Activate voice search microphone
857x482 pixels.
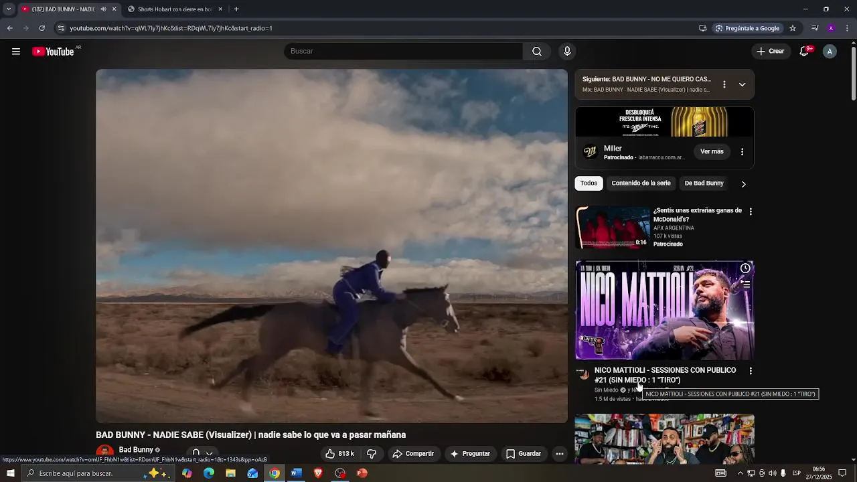(567, 52)
